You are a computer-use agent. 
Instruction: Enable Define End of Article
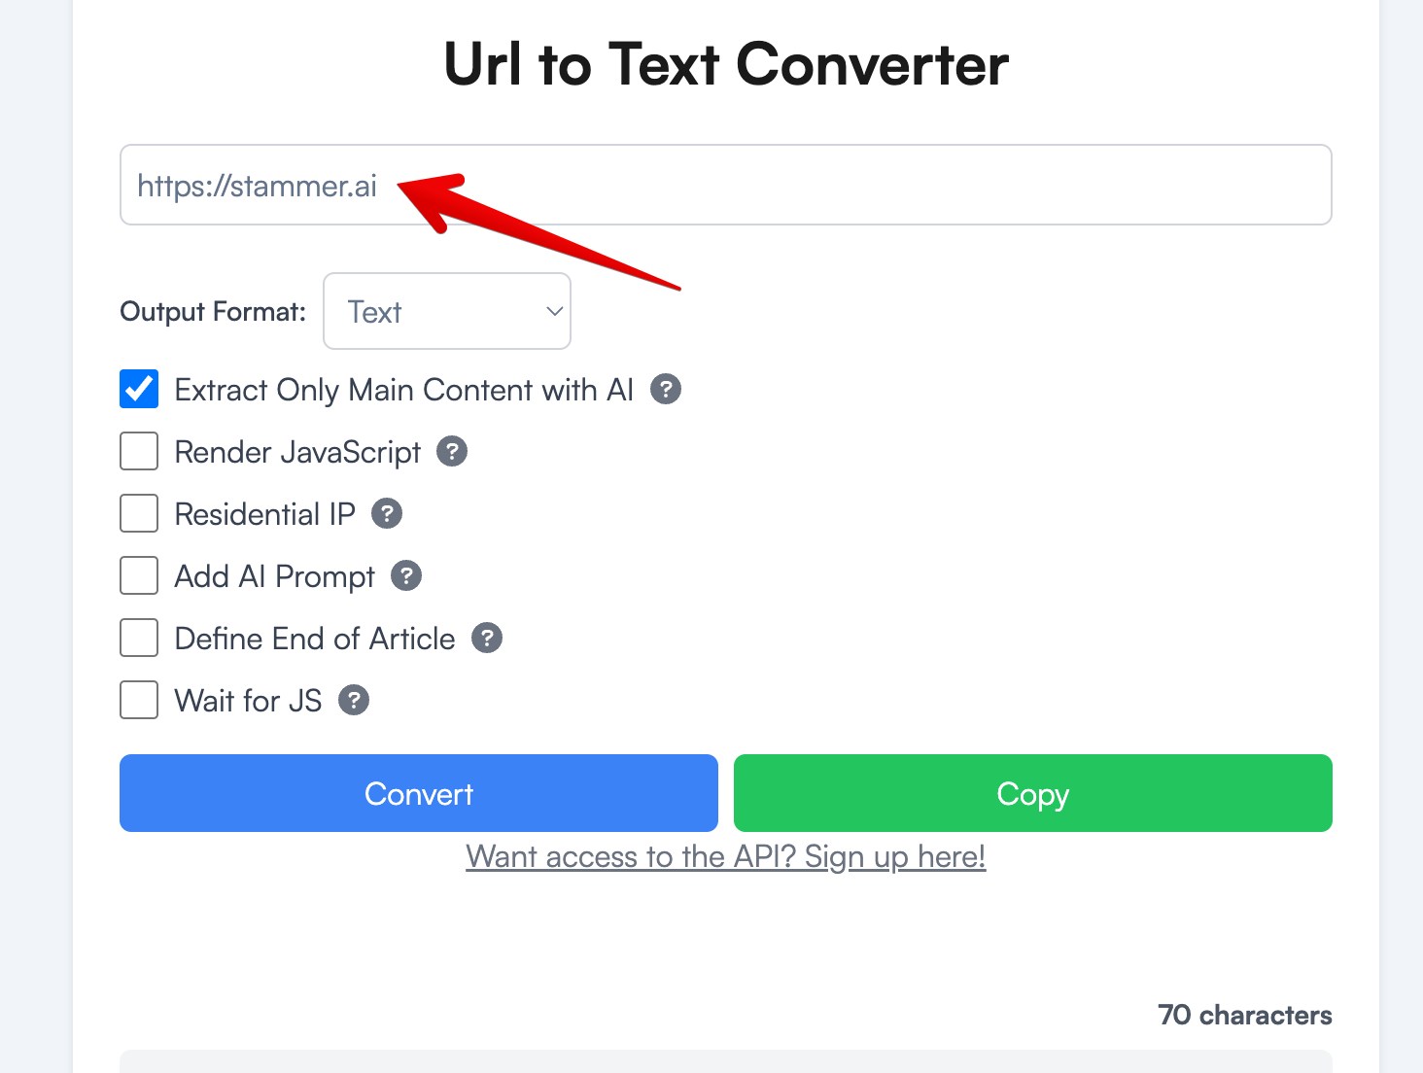[x=138, y=638]
